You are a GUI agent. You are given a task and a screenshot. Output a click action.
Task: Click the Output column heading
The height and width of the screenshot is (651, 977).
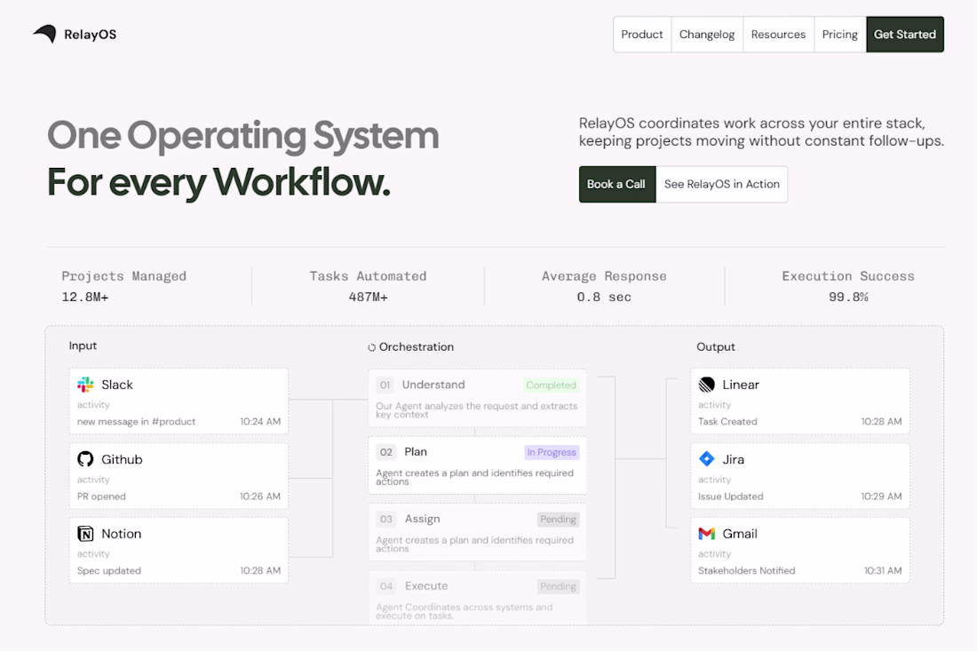tap(716, 347)
